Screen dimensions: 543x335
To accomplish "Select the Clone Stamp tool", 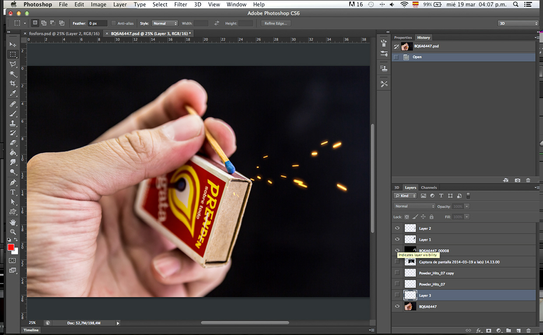I will (13, 123).
